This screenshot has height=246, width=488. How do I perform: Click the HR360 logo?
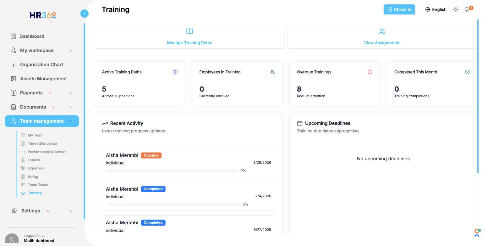[x=43, y=15]
